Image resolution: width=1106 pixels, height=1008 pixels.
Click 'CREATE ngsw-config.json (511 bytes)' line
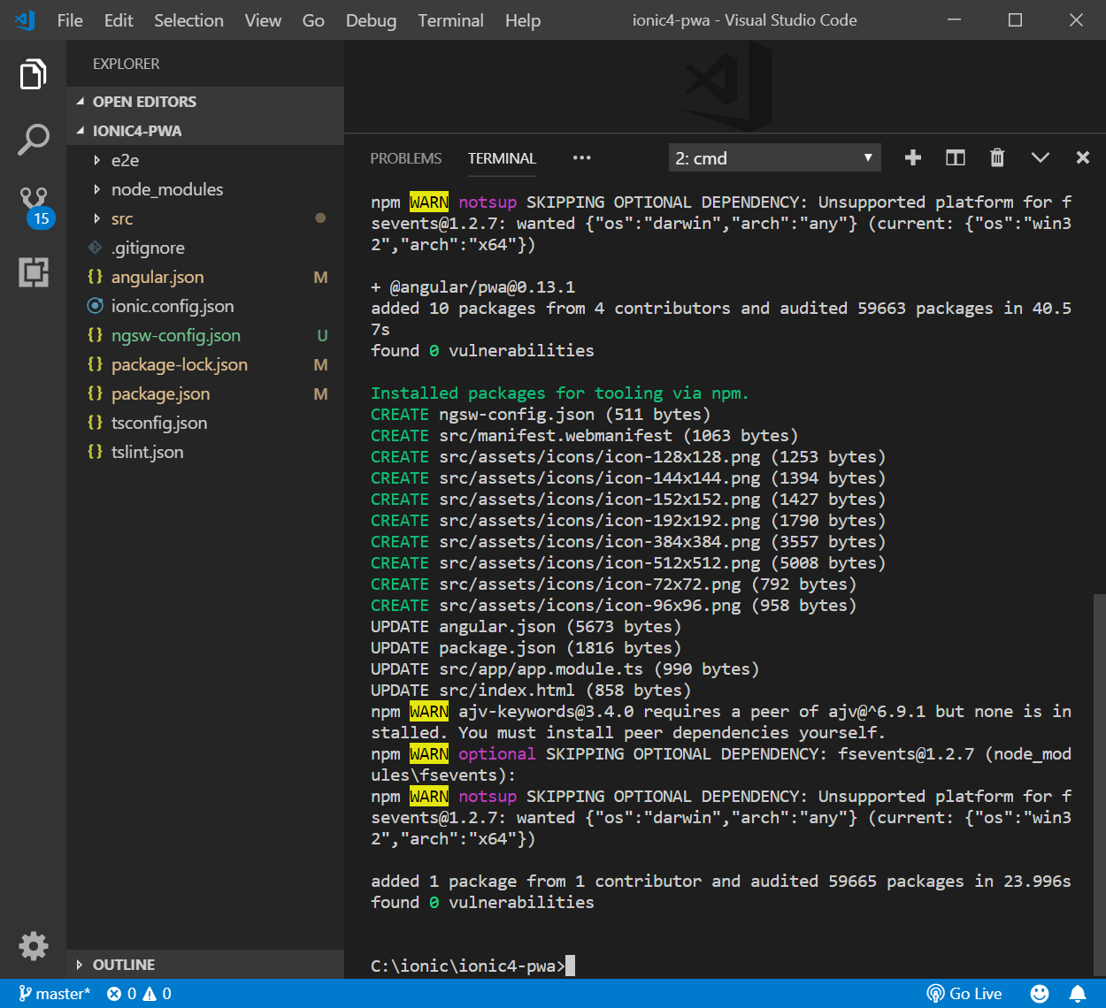[x=541, y=415]
